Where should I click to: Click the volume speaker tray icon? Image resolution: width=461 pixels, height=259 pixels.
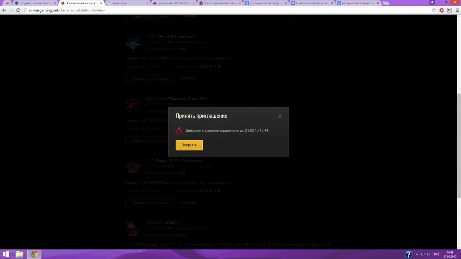(428, 254)
